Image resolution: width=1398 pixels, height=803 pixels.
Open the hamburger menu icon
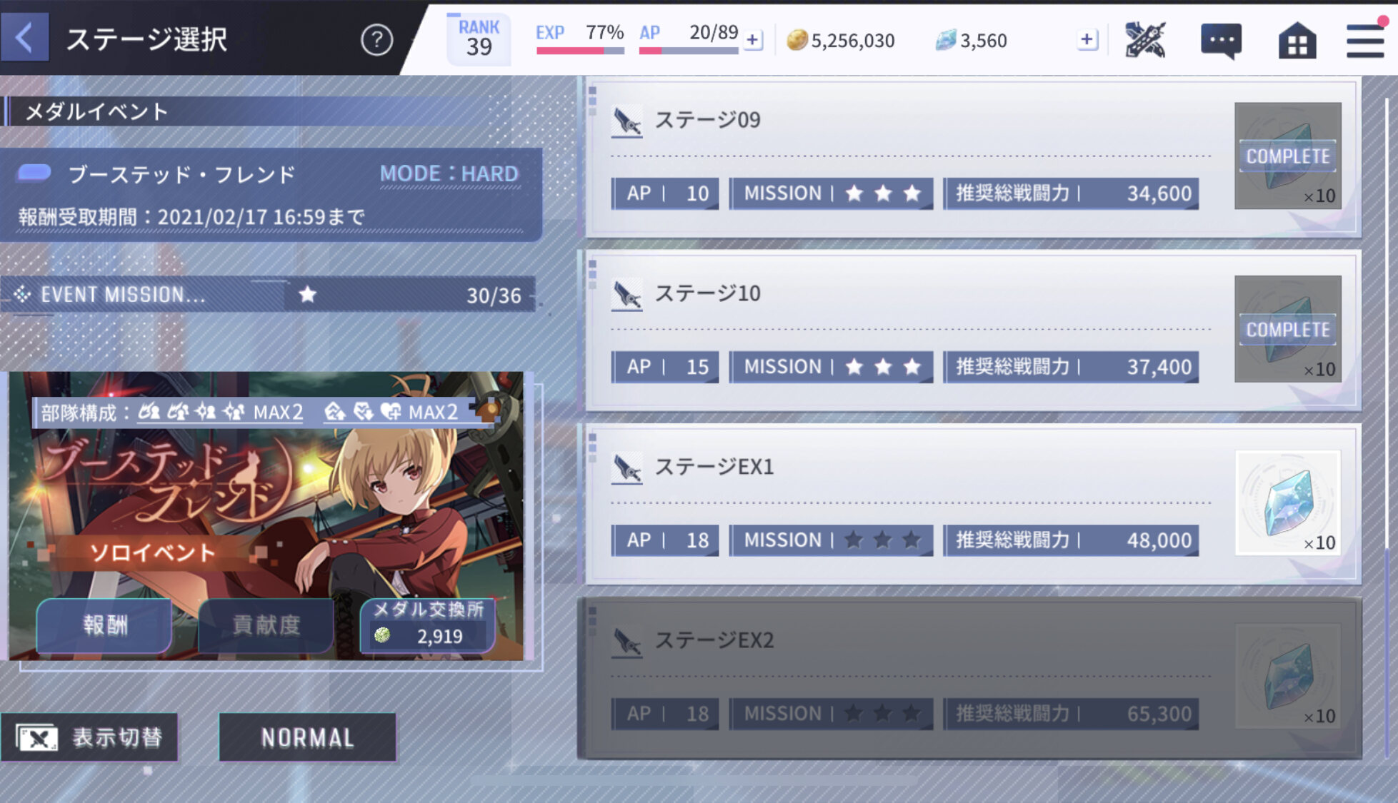pyautogui.click(x=1365, y=40)
